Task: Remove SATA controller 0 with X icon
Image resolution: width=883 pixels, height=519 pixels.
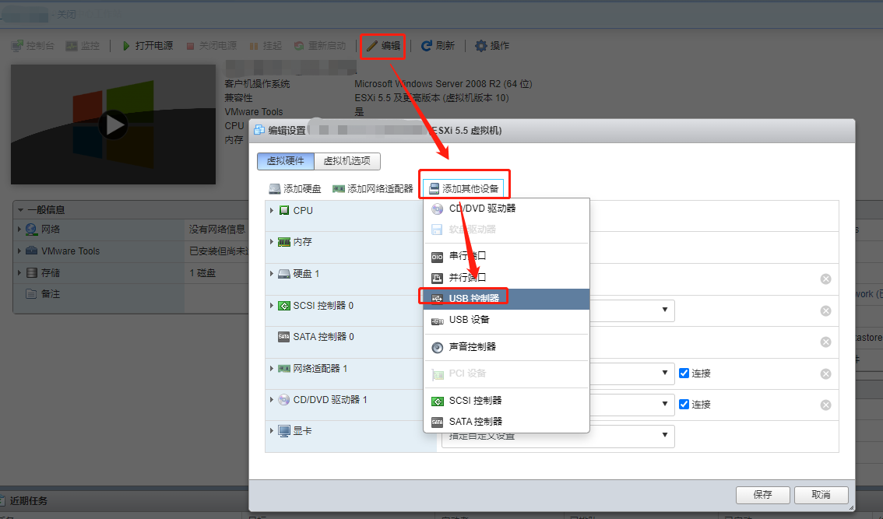Action: click(825, 342)
